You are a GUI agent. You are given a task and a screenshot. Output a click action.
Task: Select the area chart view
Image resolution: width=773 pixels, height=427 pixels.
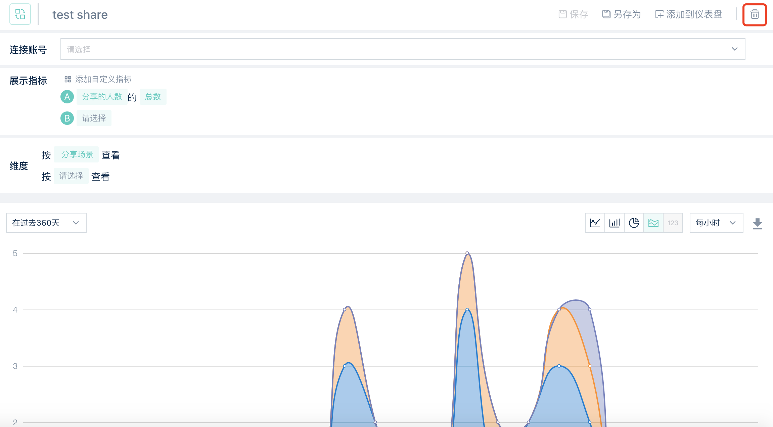653,223
